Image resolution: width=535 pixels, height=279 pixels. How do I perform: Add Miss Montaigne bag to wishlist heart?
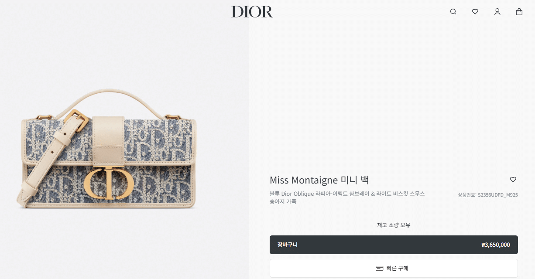tap(513, 180)
